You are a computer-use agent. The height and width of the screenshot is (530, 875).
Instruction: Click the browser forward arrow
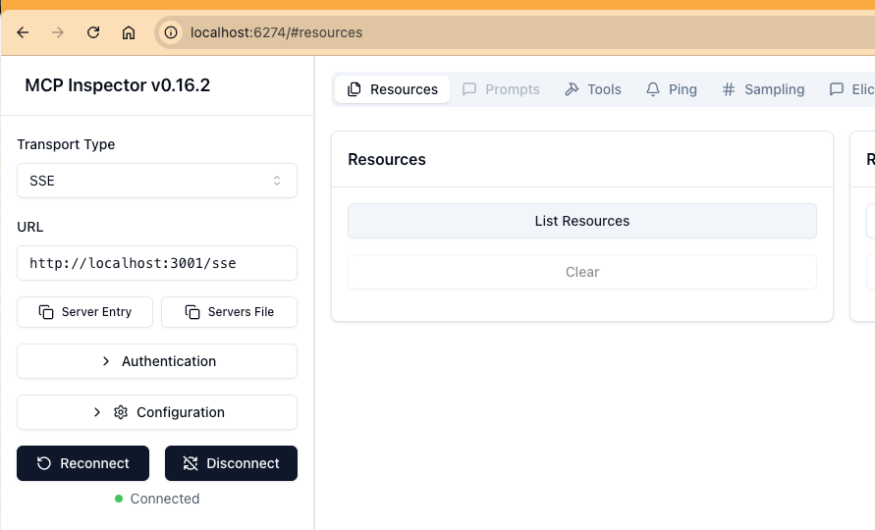click(58, 33)
